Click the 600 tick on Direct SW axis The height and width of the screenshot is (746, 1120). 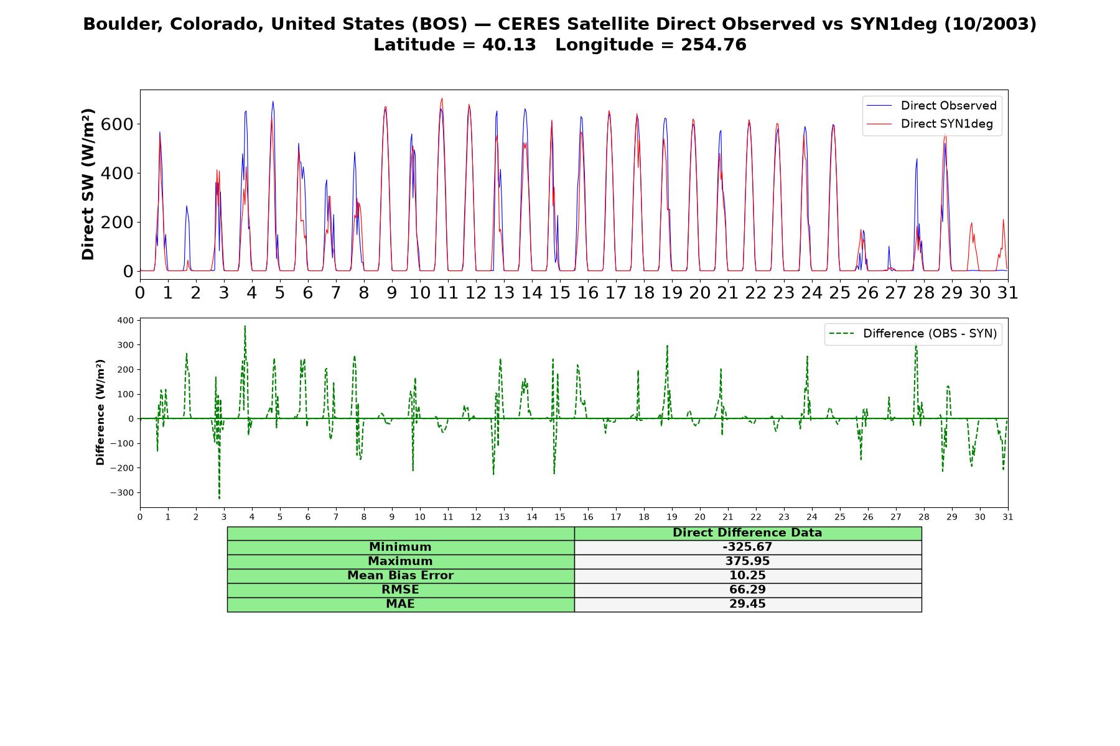[117, 124]
